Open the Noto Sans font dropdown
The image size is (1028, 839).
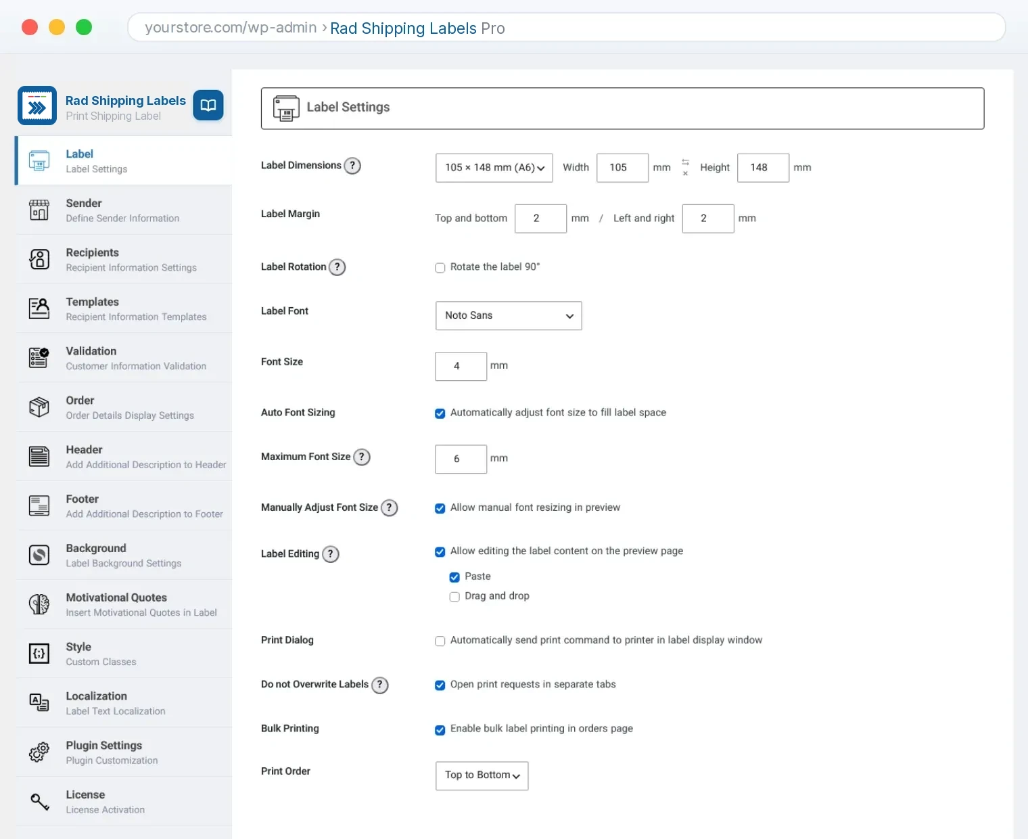click(509, 316)
